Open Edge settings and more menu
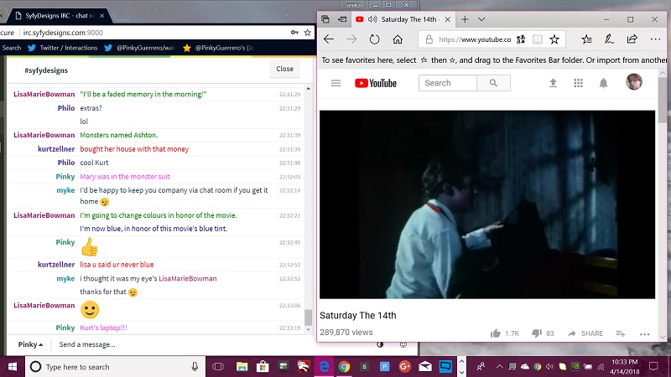This screenshot has width=671, height=377. pos(655,39)
